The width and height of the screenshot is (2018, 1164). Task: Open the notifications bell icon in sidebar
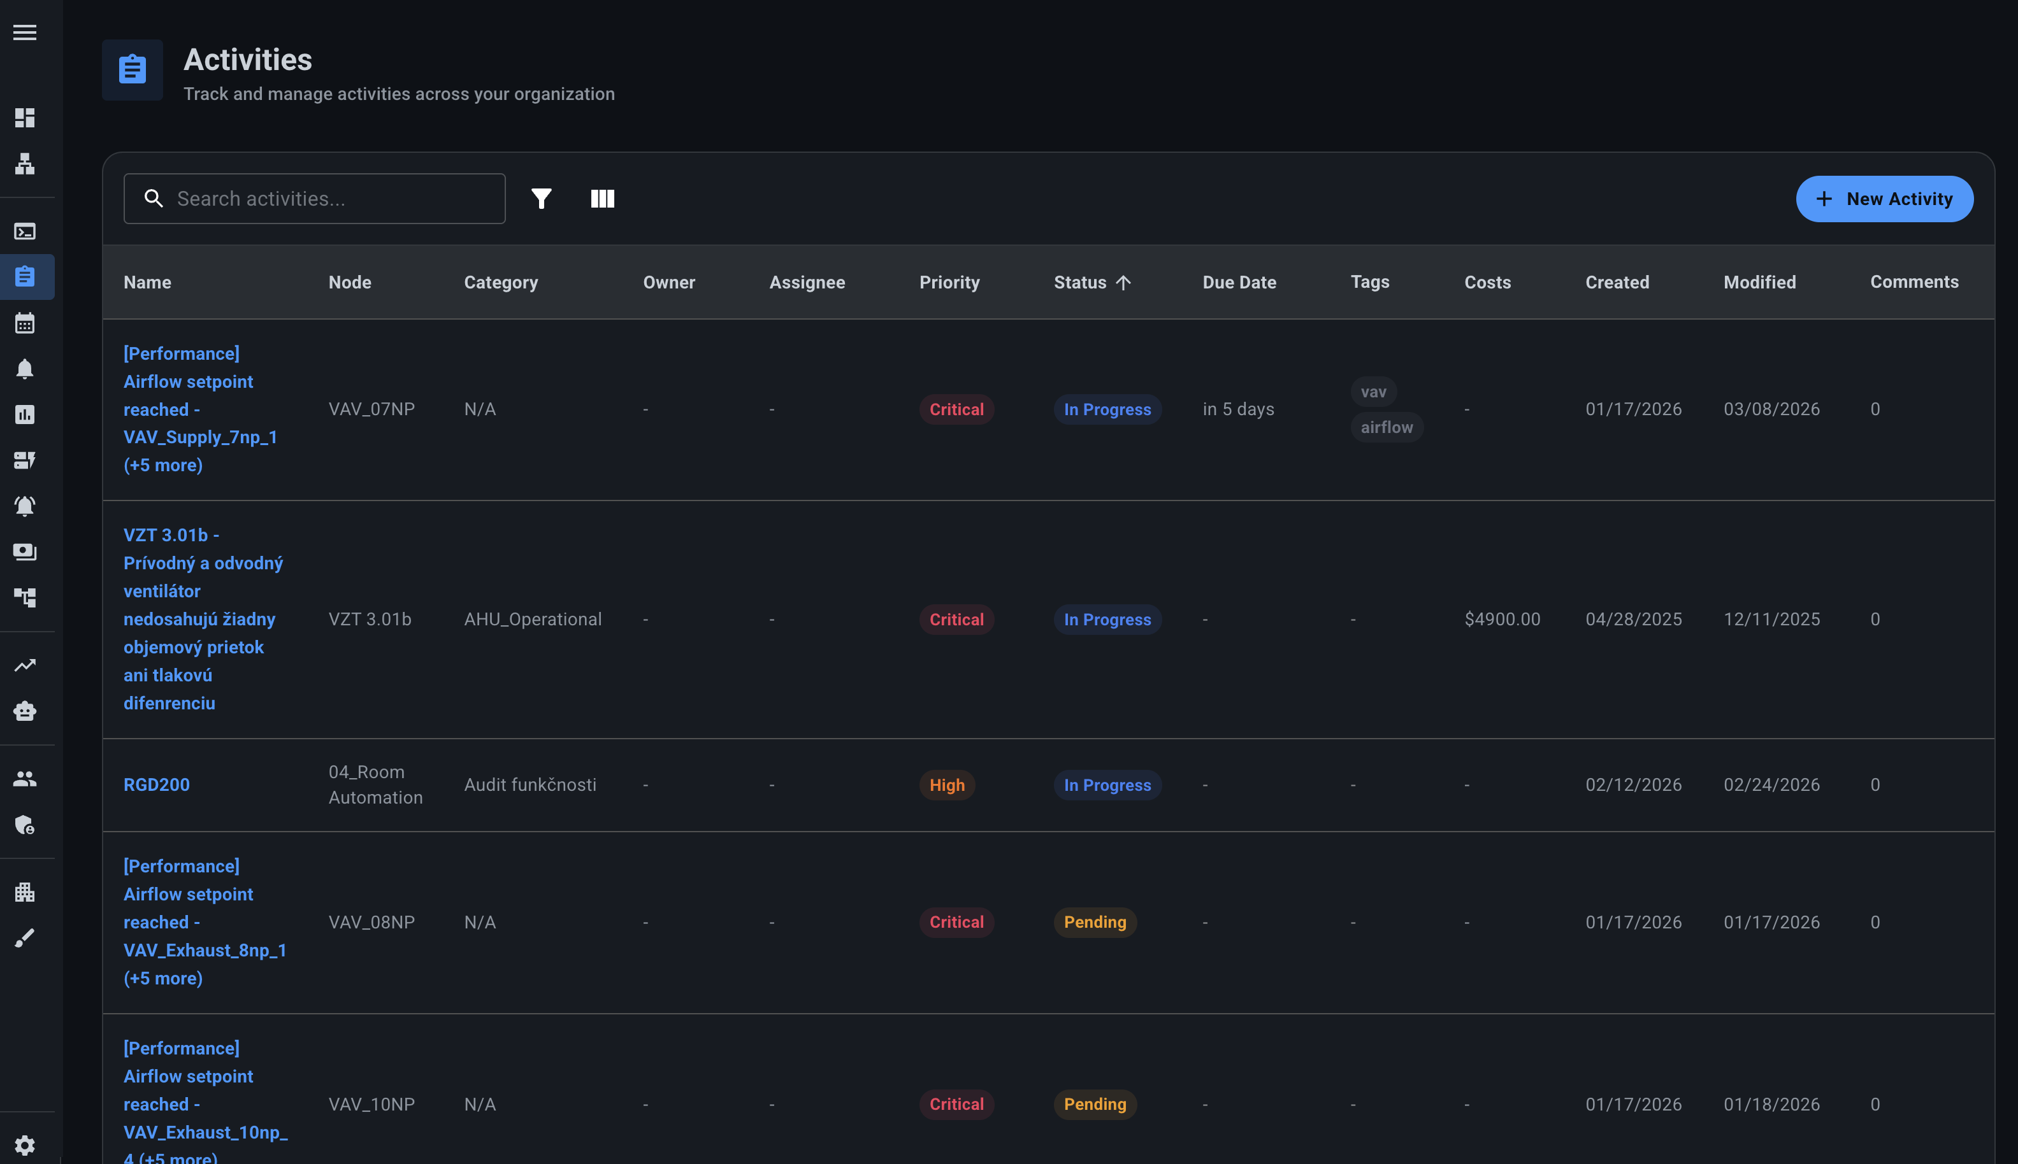coord(25,369)
